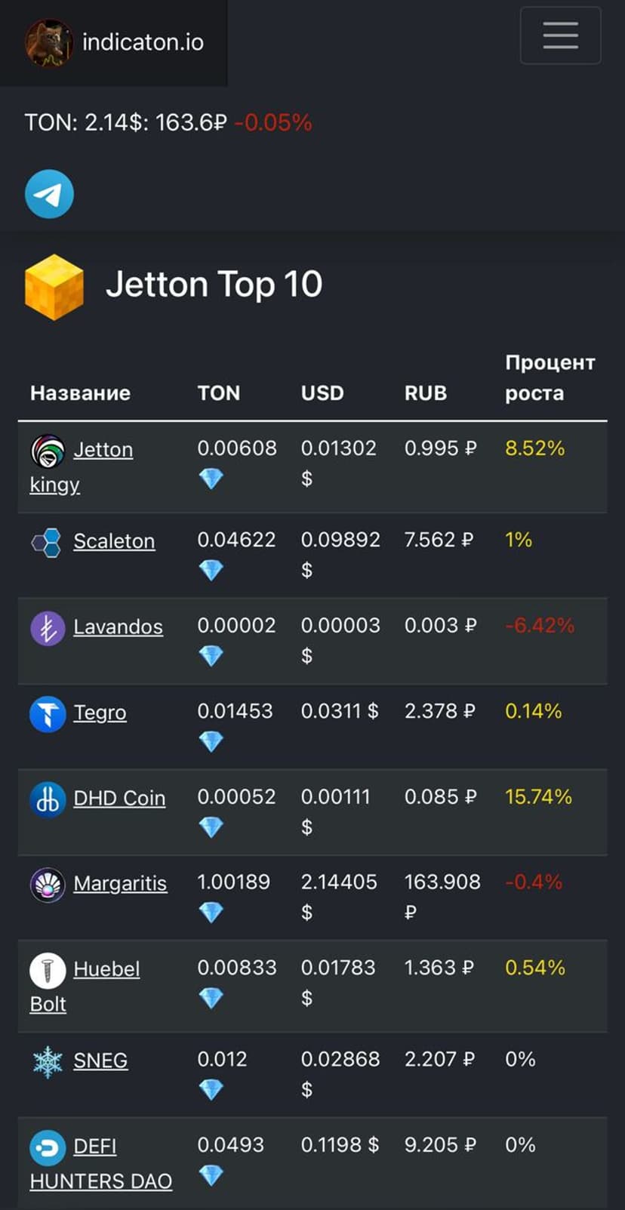Click the Процент роста column header
This screenshot has width=625, height=1210.
[x=550, y=377]
